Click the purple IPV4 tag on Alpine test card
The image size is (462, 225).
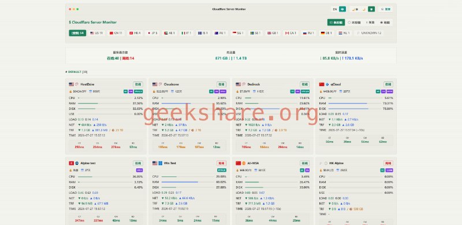point(139,170)
